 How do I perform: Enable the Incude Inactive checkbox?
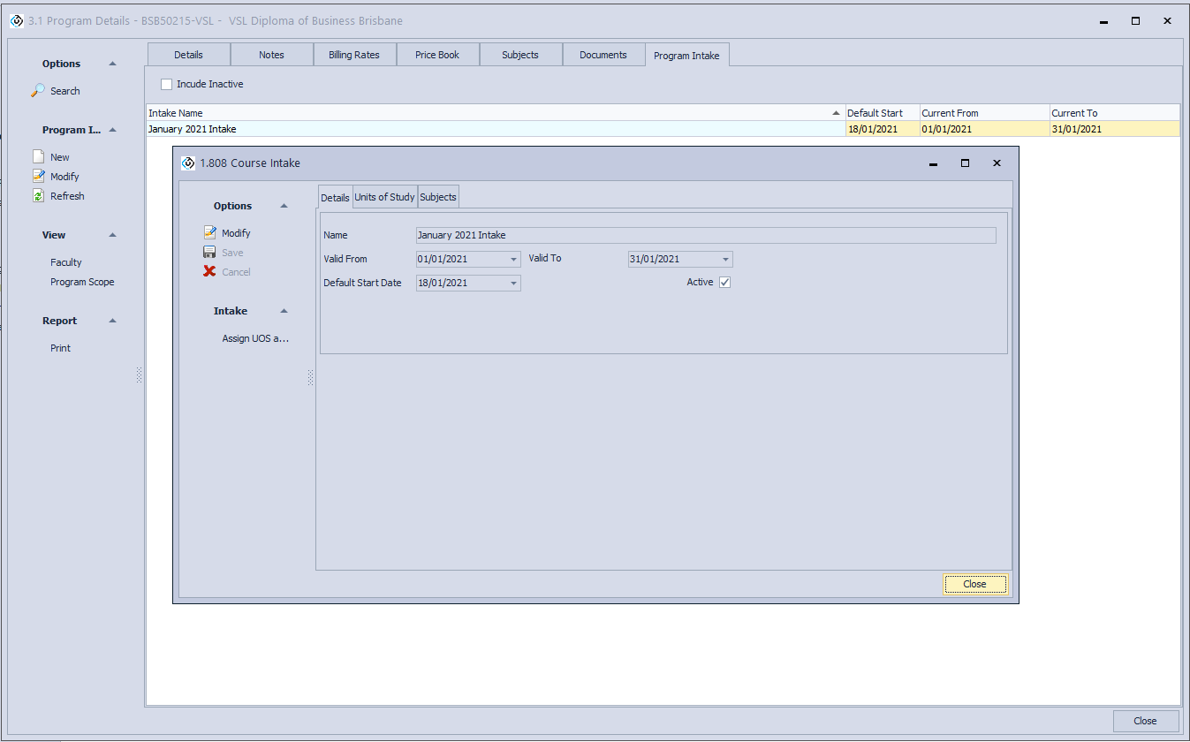167,84
